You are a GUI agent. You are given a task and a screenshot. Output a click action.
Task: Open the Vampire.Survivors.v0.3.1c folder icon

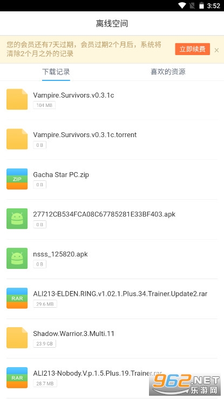pyautogui.click(x=17, y=99)
